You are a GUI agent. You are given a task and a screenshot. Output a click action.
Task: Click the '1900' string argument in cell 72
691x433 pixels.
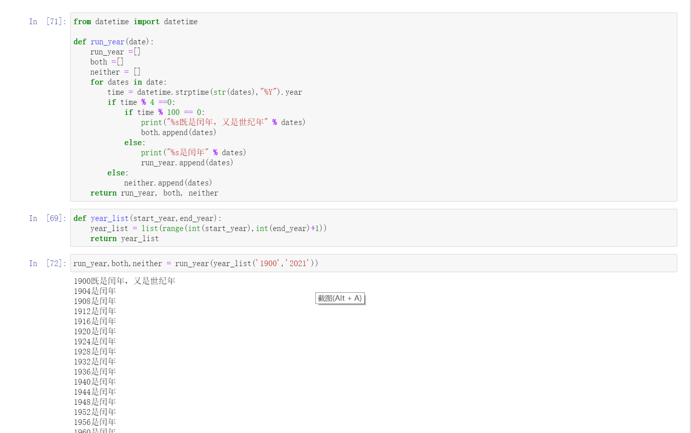[268, 264]
